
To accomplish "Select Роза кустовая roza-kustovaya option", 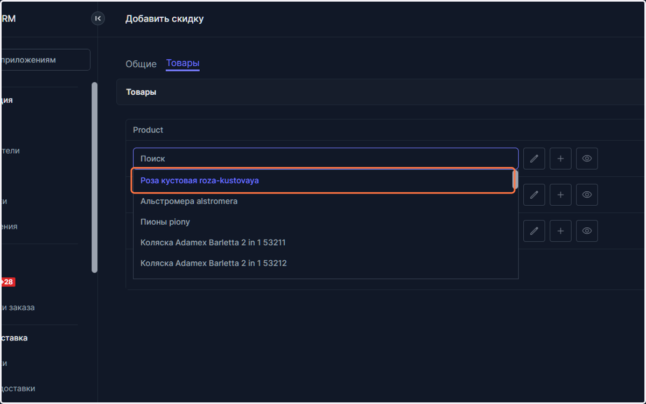I will click(x=323, y=180).
